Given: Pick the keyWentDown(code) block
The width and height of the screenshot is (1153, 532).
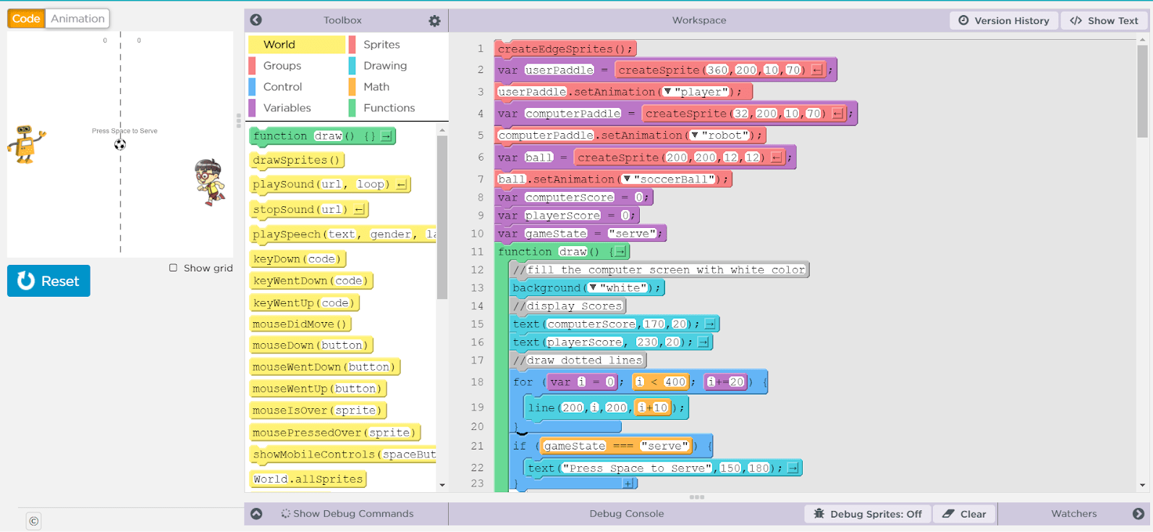Looking at the screenshot, I should [x=311, y=281].
